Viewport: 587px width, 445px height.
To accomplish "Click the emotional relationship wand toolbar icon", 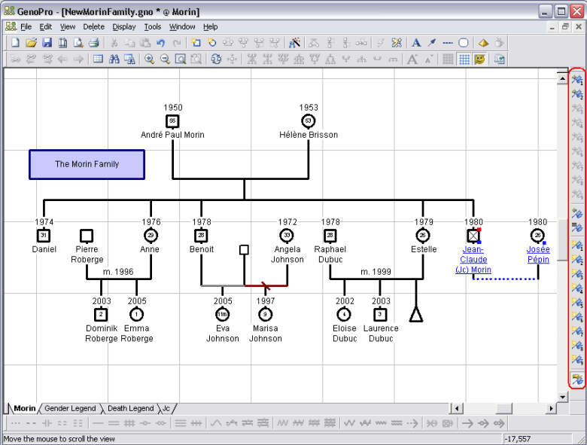I will (397, 43).
